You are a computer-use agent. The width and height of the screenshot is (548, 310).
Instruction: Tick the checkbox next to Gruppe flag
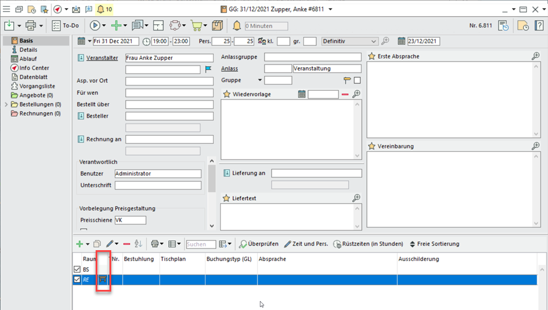357,81
